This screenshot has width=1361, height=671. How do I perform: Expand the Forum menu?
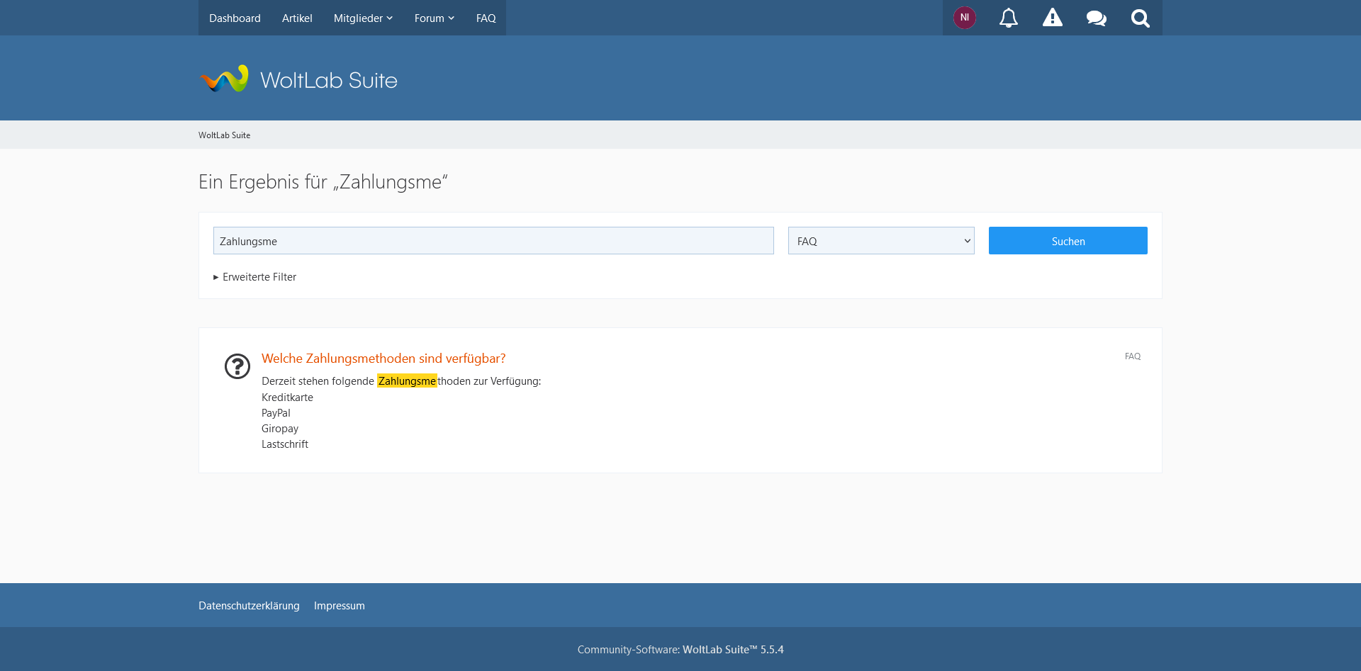click(434, 18)
